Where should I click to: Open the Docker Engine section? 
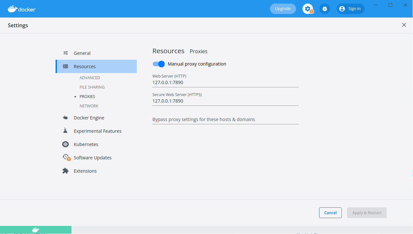96,118
